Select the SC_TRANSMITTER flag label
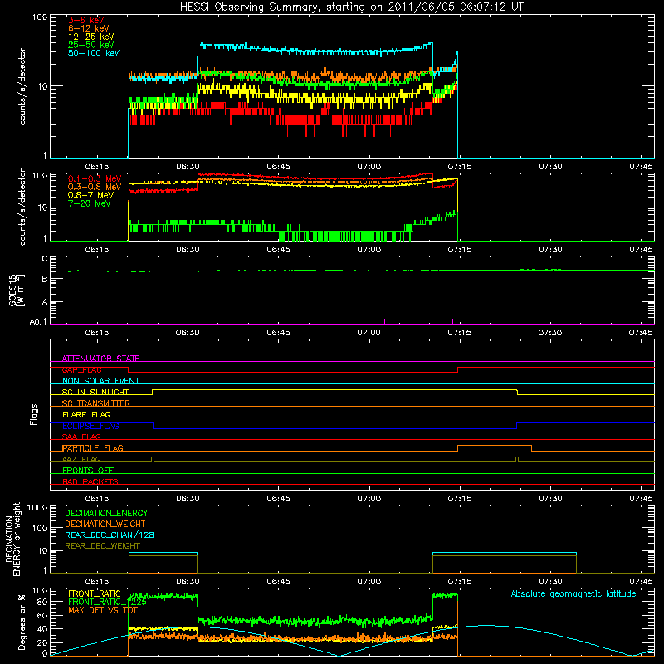Viewport: 664px width, 664px height. [95, 403]
